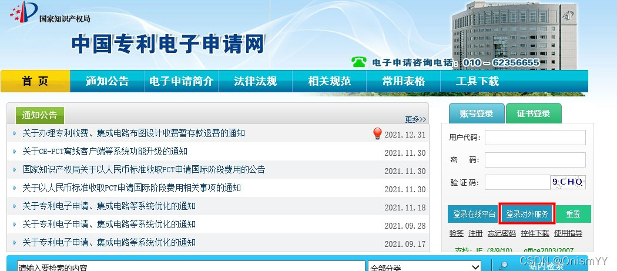The height and width of the screenshot is (271, 617).
Task: Click the 验证码 input field
Action: (518, 182)
